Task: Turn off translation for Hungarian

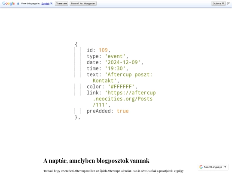Action: click(83, 3)
